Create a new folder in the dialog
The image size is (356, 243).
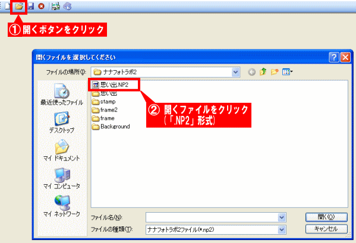pos(275,72)
